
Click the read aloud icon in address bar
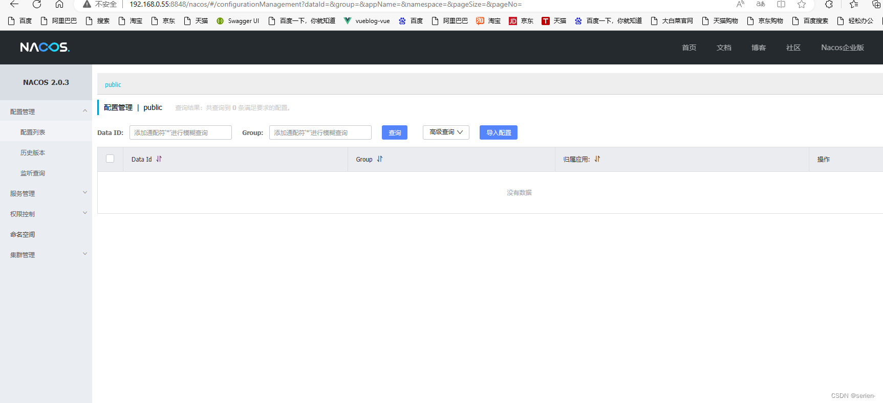click(x=740, y=4)
